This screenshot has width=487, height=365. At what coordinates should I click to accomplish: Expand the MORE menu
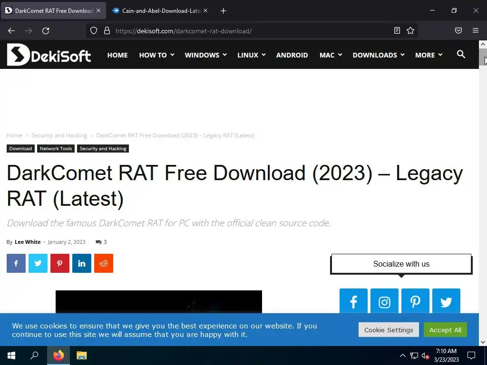429,55
